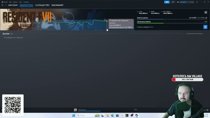Open the СООБЩЕСТВО tab
Viewport: 210px width, 118px height.
pos(42,5)
